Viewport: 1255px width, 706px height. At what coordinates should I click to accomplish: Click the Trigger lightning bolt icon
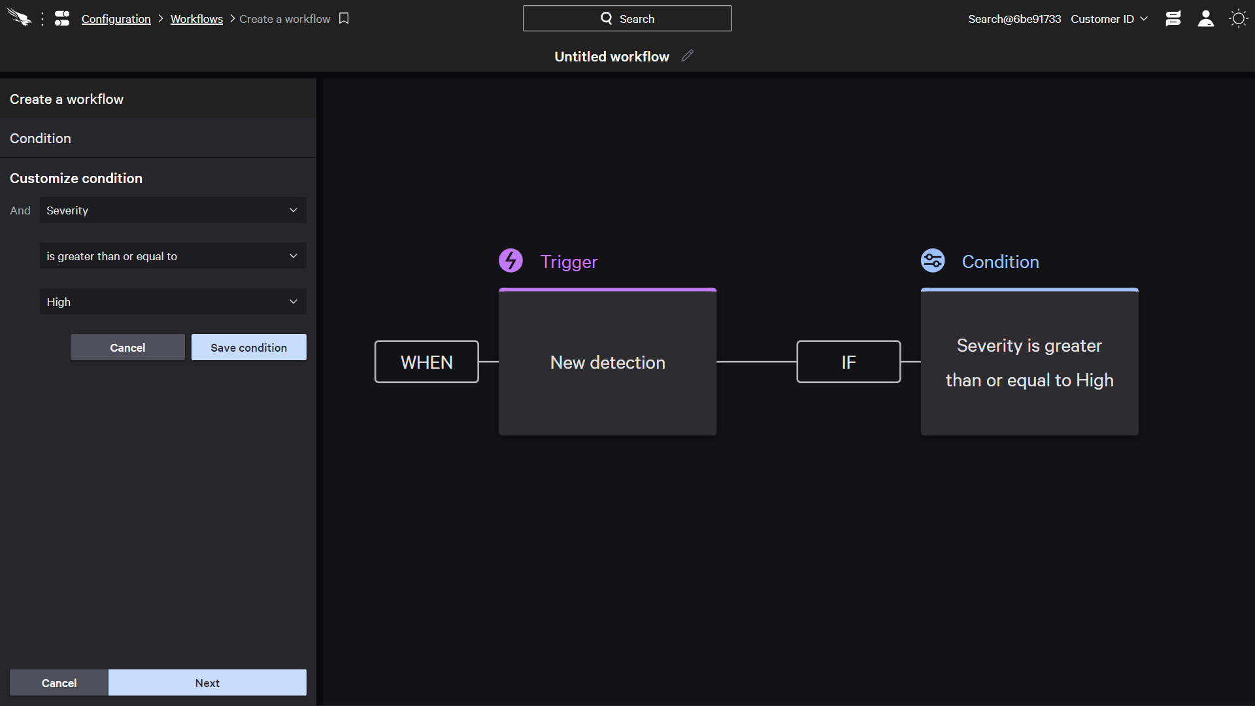510,260
